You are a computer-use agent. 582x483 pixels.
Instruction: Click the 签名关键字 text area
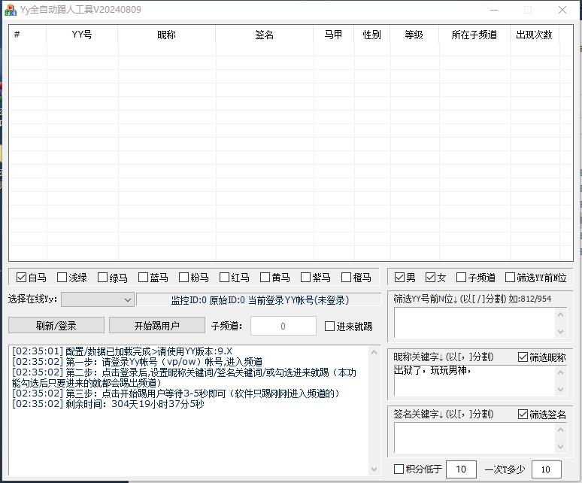click(474, 438)
